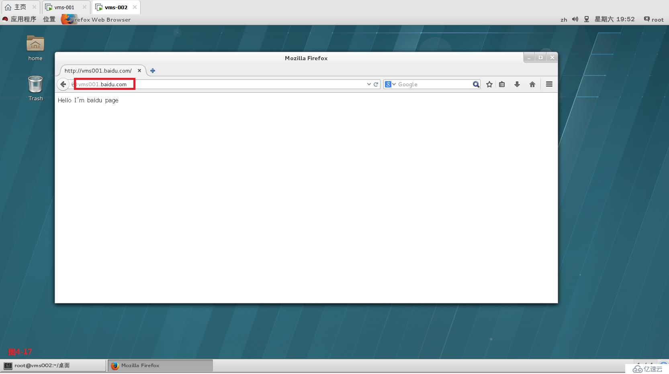The height and width of the screenshot is (374, 669).
Task: Select Mozilla Firefox in the taskbar
Action: click(160, 366)
